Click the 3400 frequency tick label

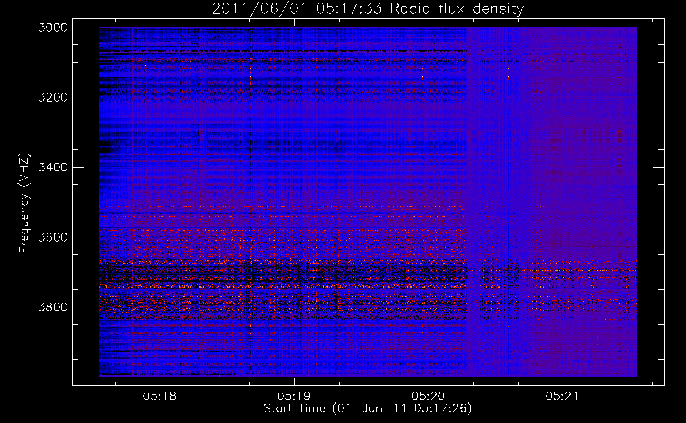(53, 167)
